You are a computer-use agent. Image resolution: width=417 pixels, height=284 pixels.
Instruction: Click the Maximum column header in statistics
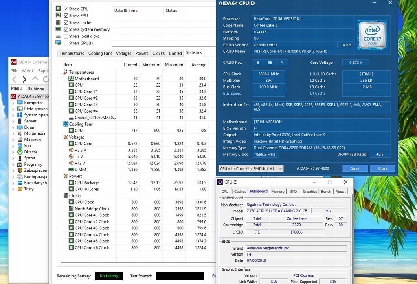pyautogui.click(x=174, y=65)
